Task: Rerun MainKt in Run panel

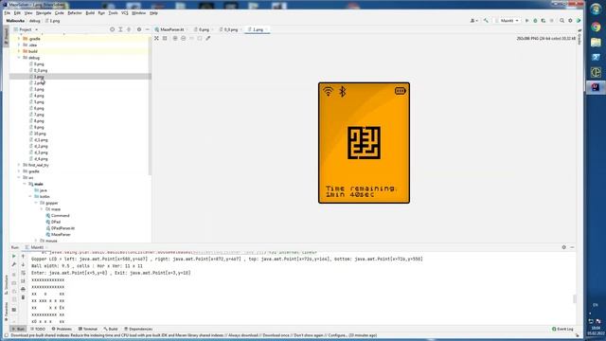Action: [14, 256]
